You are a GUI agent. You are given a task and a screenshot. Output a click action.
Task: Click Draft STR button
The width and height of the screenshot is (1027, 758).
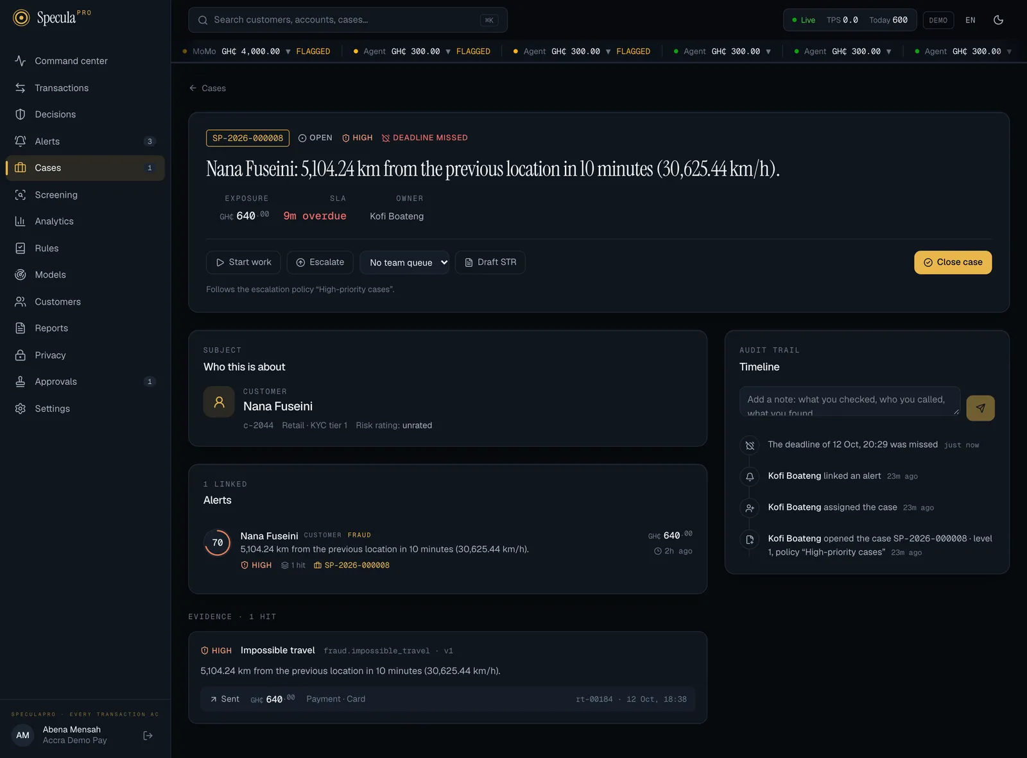pos(490,262)
